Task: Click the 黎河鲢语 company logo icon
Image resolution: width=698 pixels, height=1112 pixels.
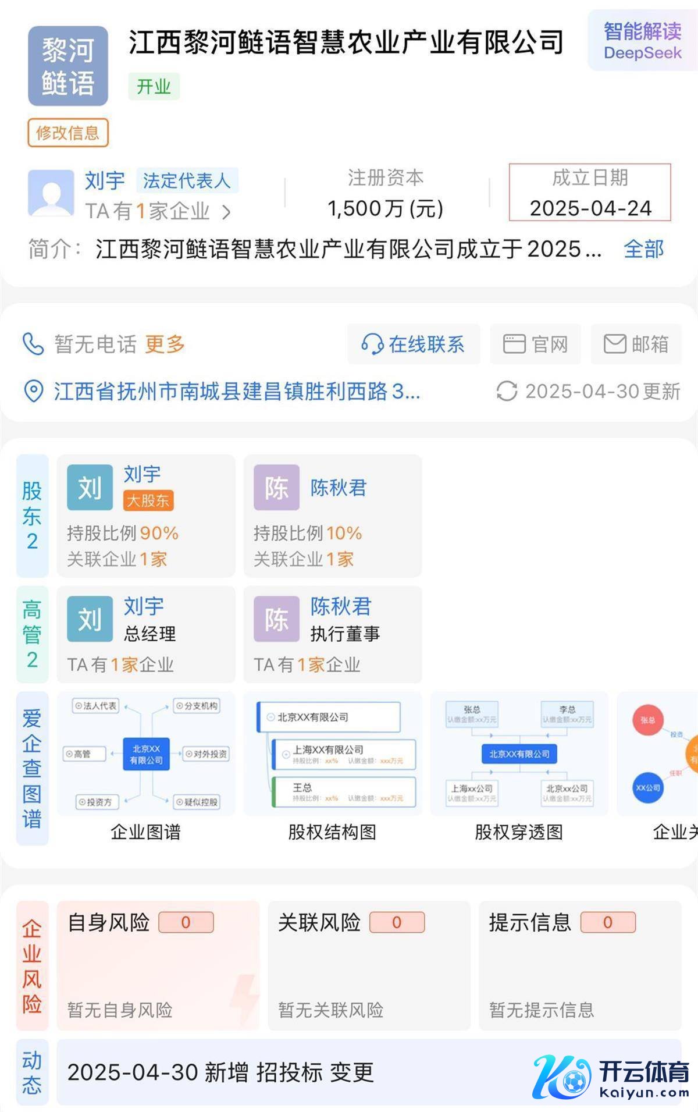Action: point(68,66)
